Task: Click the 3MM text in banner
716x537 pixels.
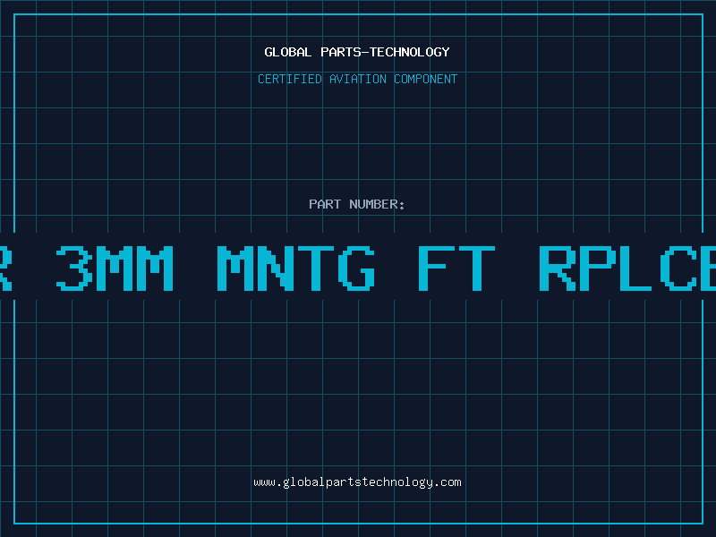Action: coord(115,268)
